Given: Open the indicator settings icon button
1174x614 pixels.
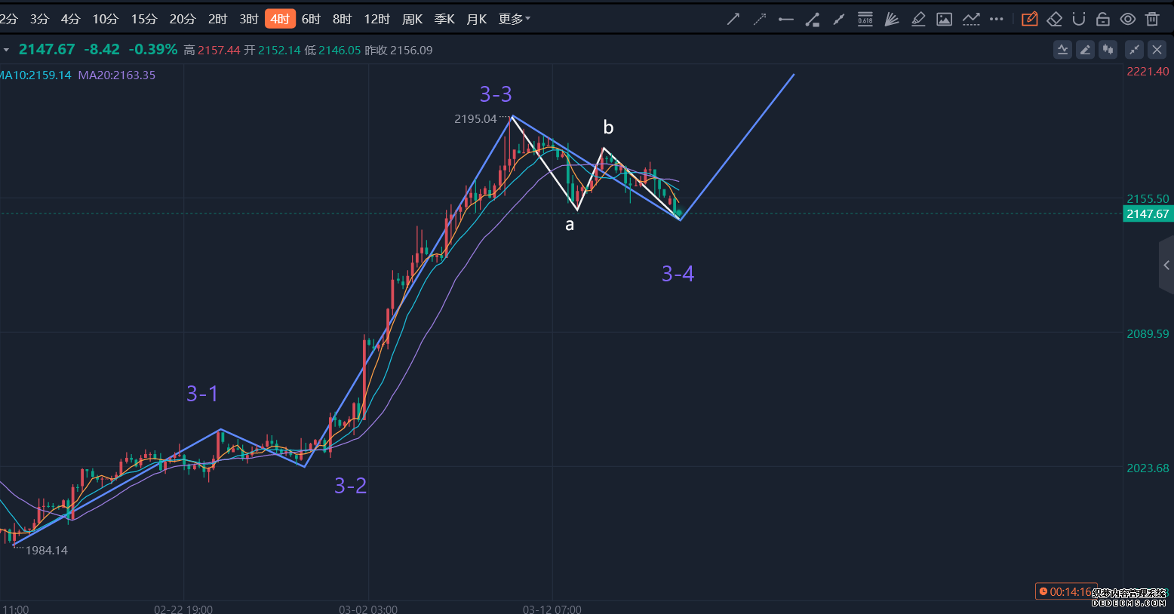Looking at the screenshot, I should (x=1062, y=50).
